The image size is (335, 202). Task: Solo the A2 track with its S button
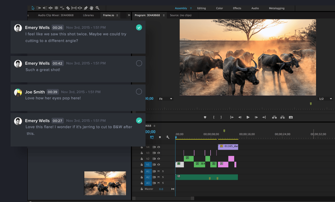[x=163, y=177]
